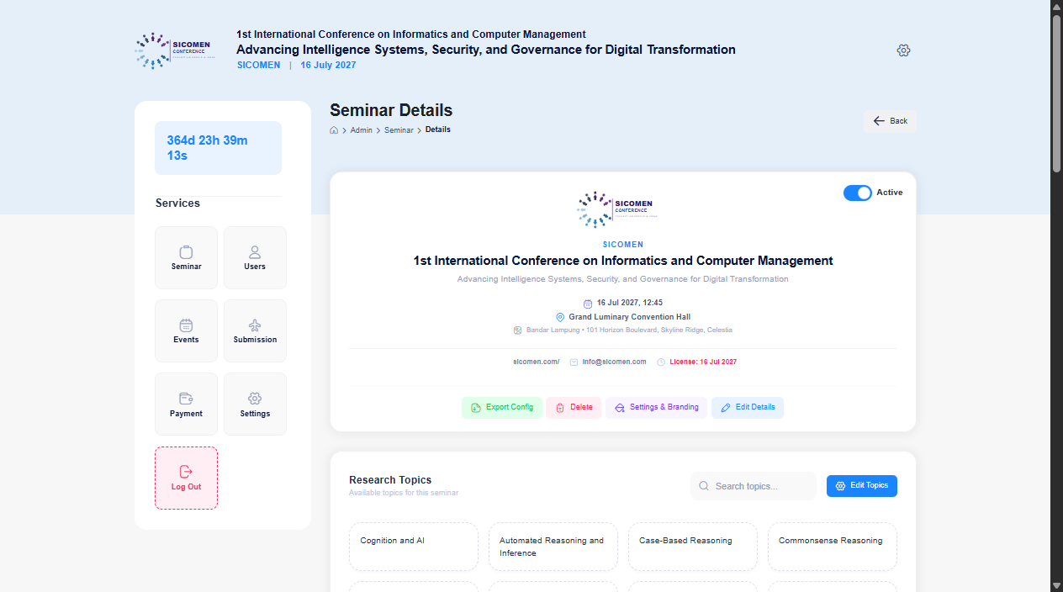The image size is (1063, 592).
Task: Click the Seminar Details page title
Action: tap(391, 110)
